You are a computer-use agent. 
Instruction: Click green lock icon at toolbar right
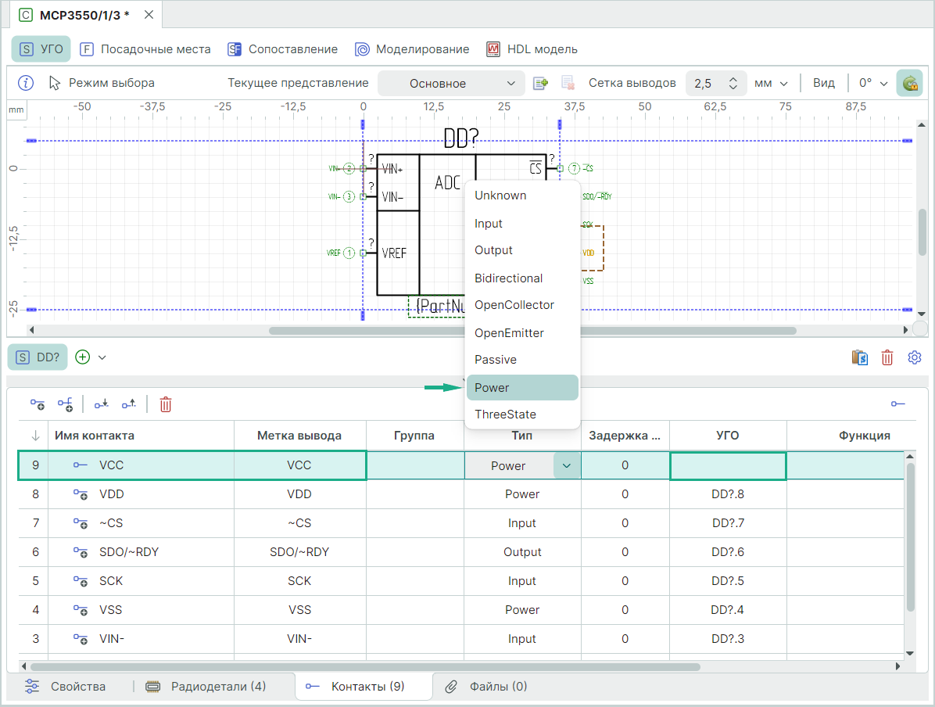(909, 83)
